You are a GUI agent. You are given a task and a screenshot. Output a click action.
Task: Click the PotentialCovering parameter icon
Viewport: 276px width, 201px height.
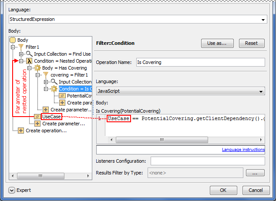pyautogui.click(x=62, y=96)
